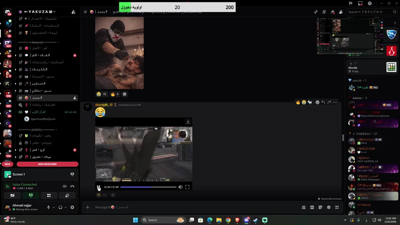400x225 pixels.
Task: Click the fire reaction with 4
Action: pos(115,94)
